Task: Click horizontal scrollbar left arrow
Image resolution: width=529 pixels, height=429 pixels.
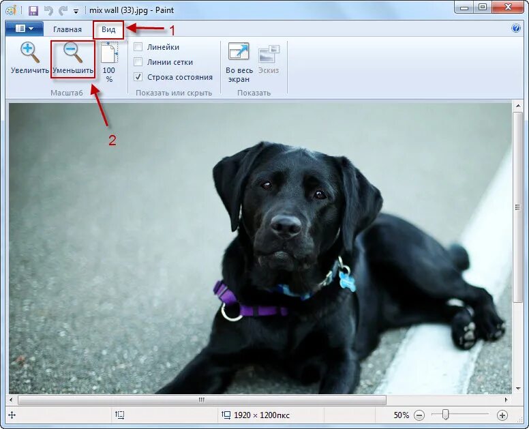Action: [x=11, y=400]
